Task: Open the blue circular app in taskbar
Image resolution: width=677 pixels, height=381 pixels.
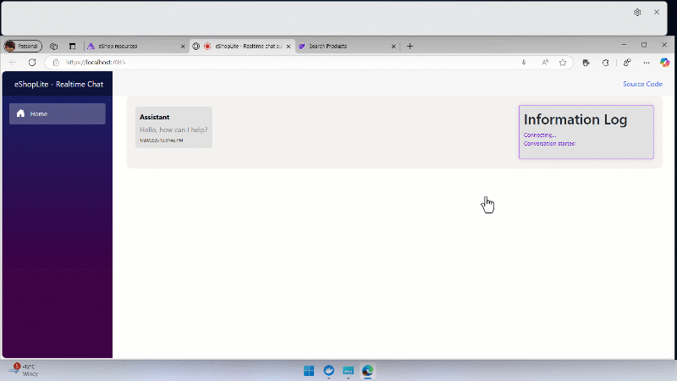Action: (x=328, y=371)
